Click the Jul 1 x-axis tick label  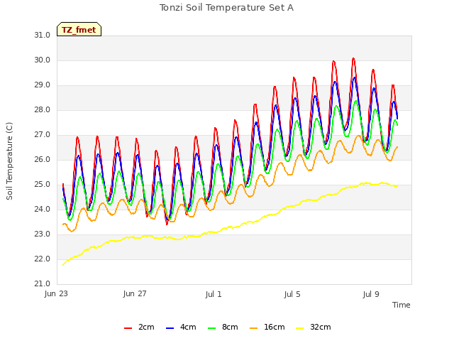(214, 294)
